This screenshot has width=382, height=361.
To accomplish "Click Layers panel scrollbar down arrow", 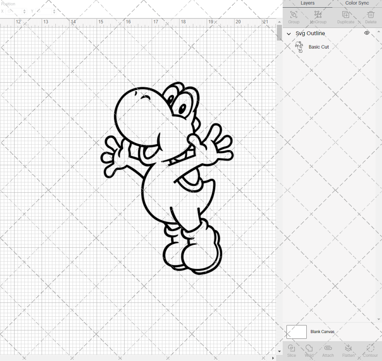I will coord(378,319).
